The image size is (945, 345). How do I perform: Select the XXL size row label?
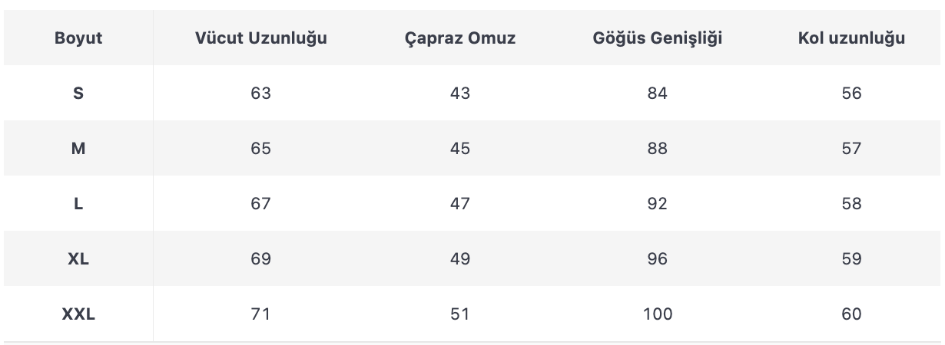pyautogui.click(x=78, y=314)
